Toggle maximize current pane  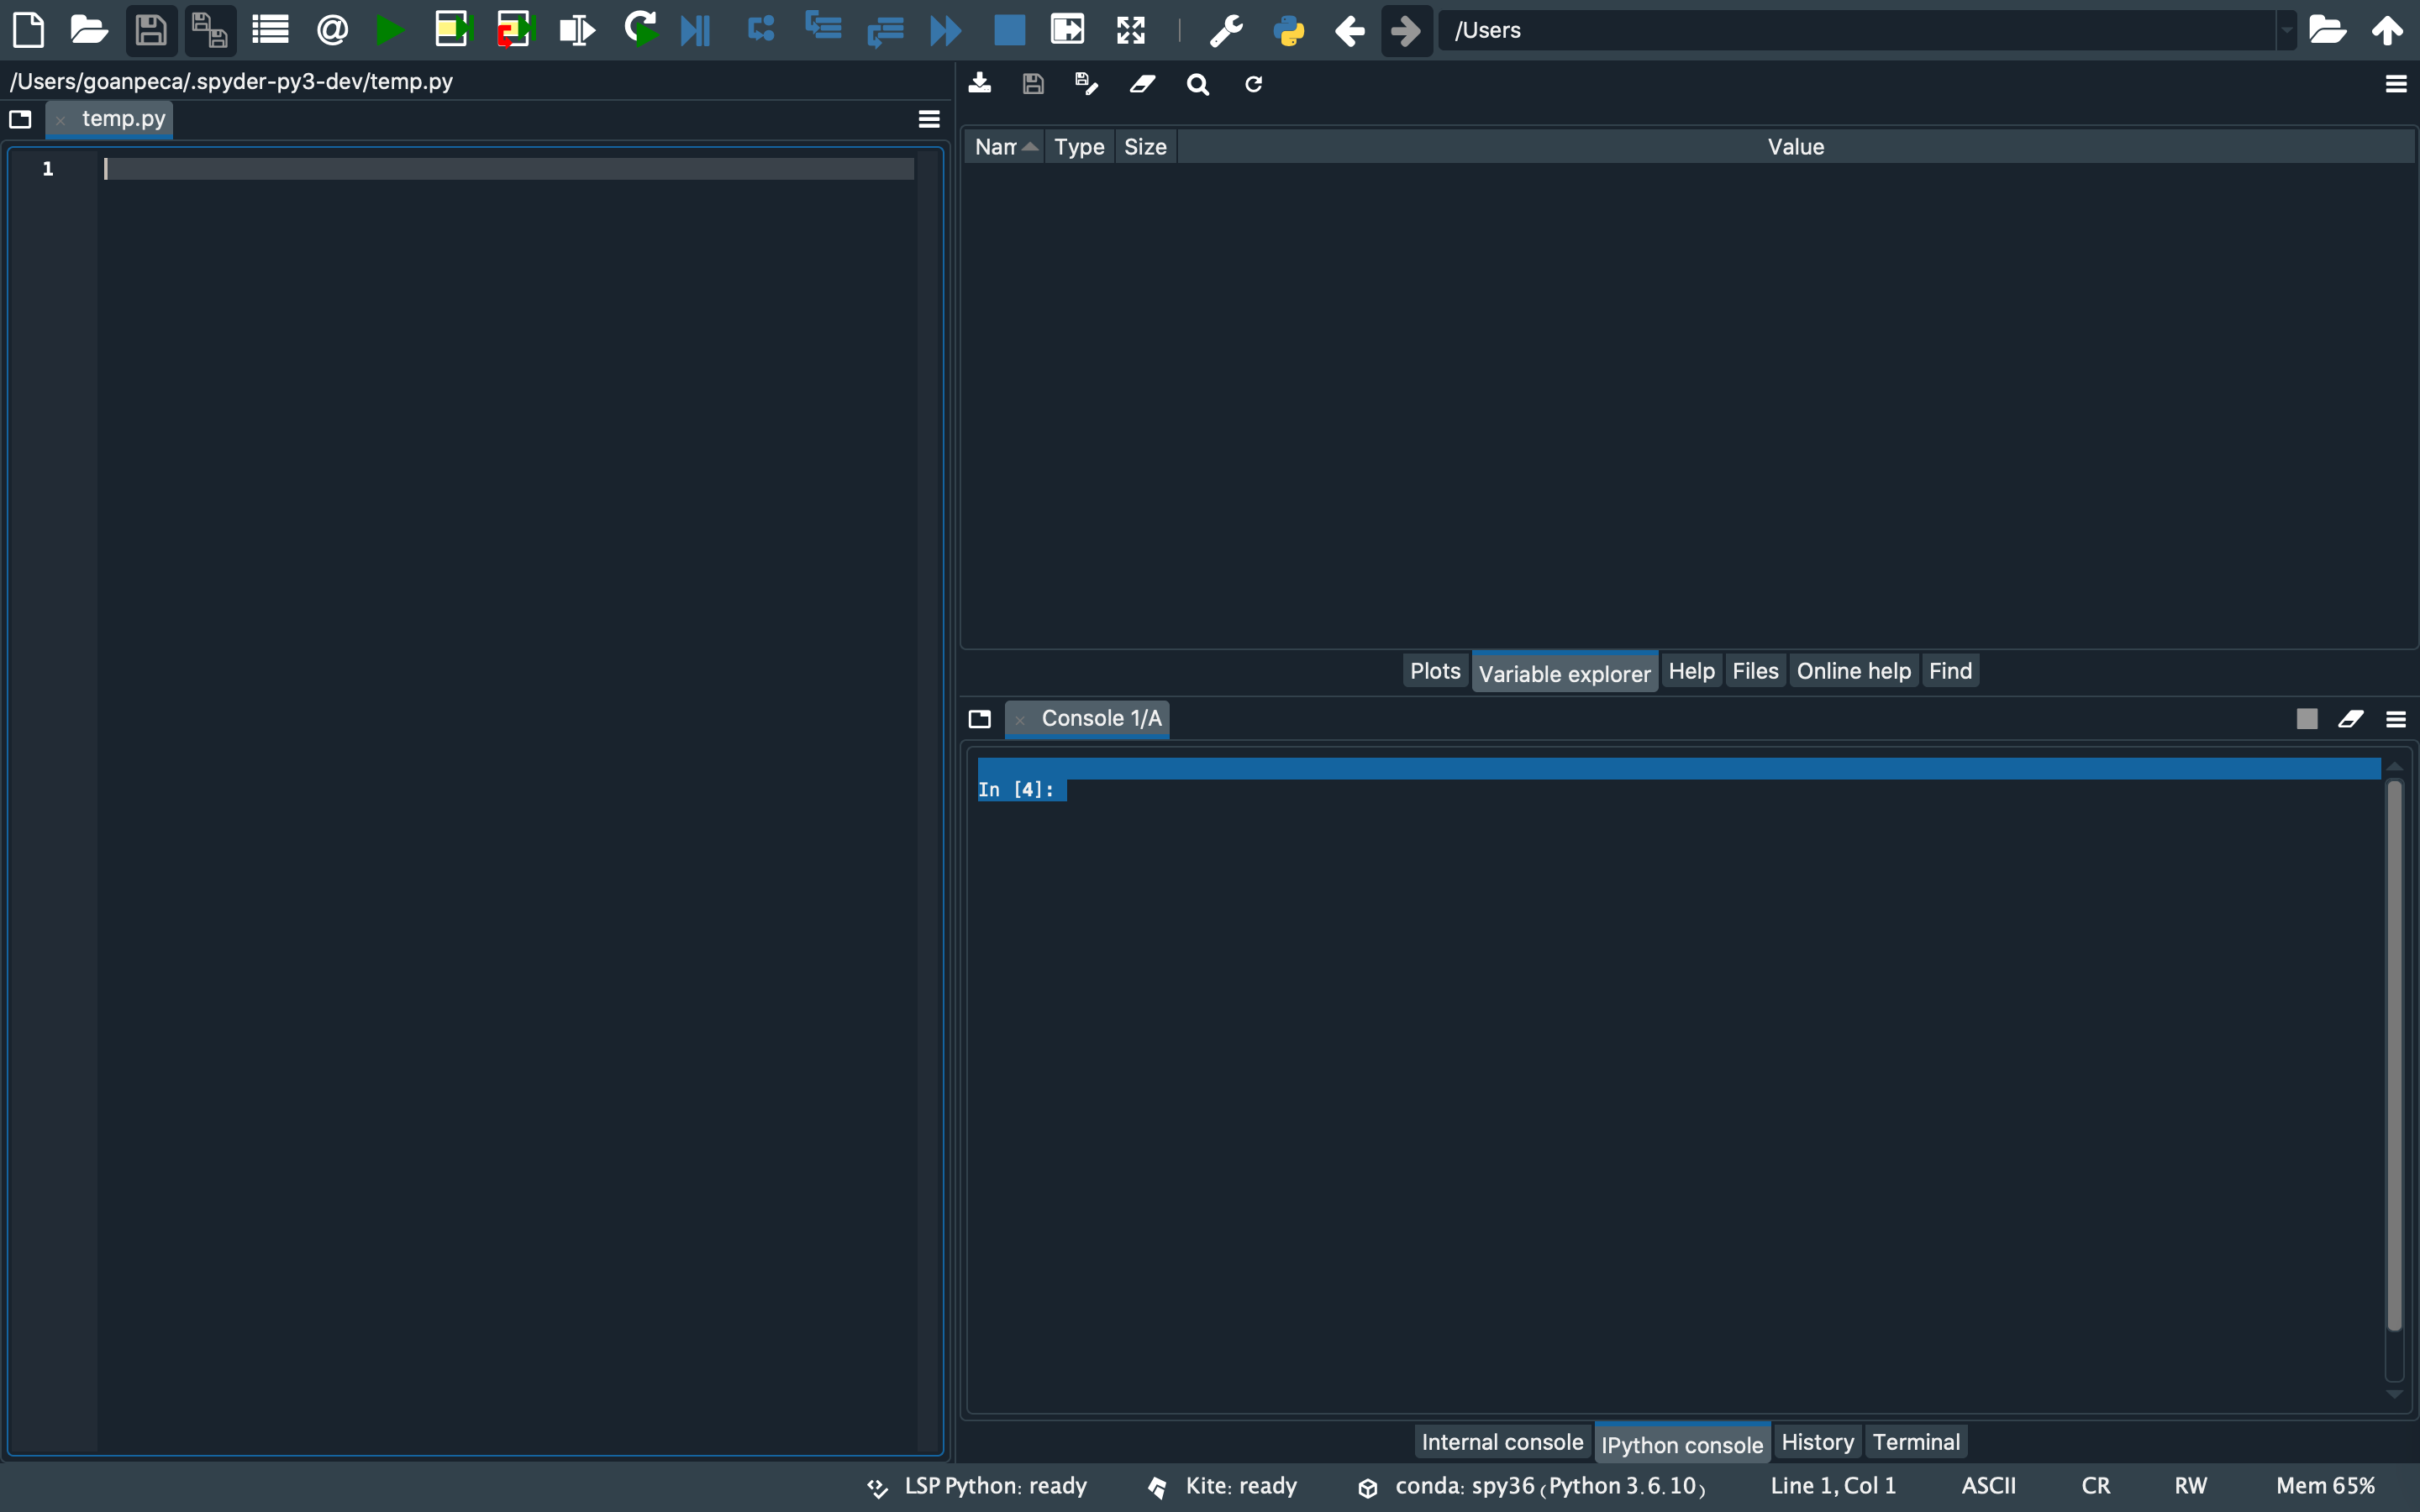1067,30
